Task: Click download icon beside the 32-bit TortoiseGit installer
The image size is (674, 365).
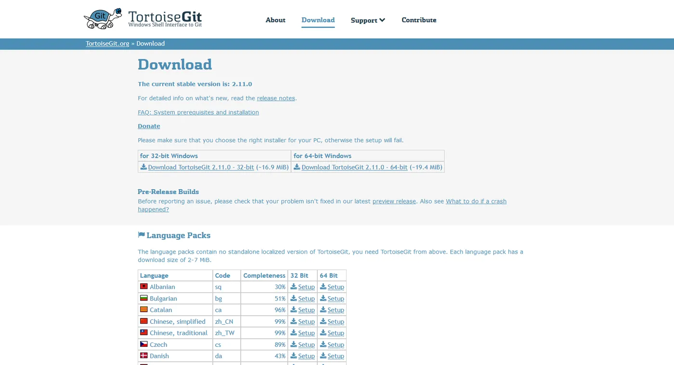Action: pos(143,167)
